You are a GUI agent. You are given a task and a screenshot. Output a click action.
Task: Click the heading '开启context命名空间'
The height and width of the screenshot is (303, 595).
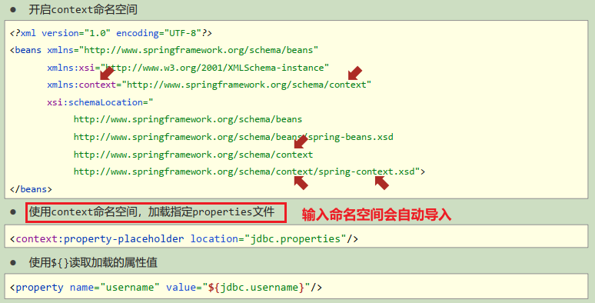(83, 9)
